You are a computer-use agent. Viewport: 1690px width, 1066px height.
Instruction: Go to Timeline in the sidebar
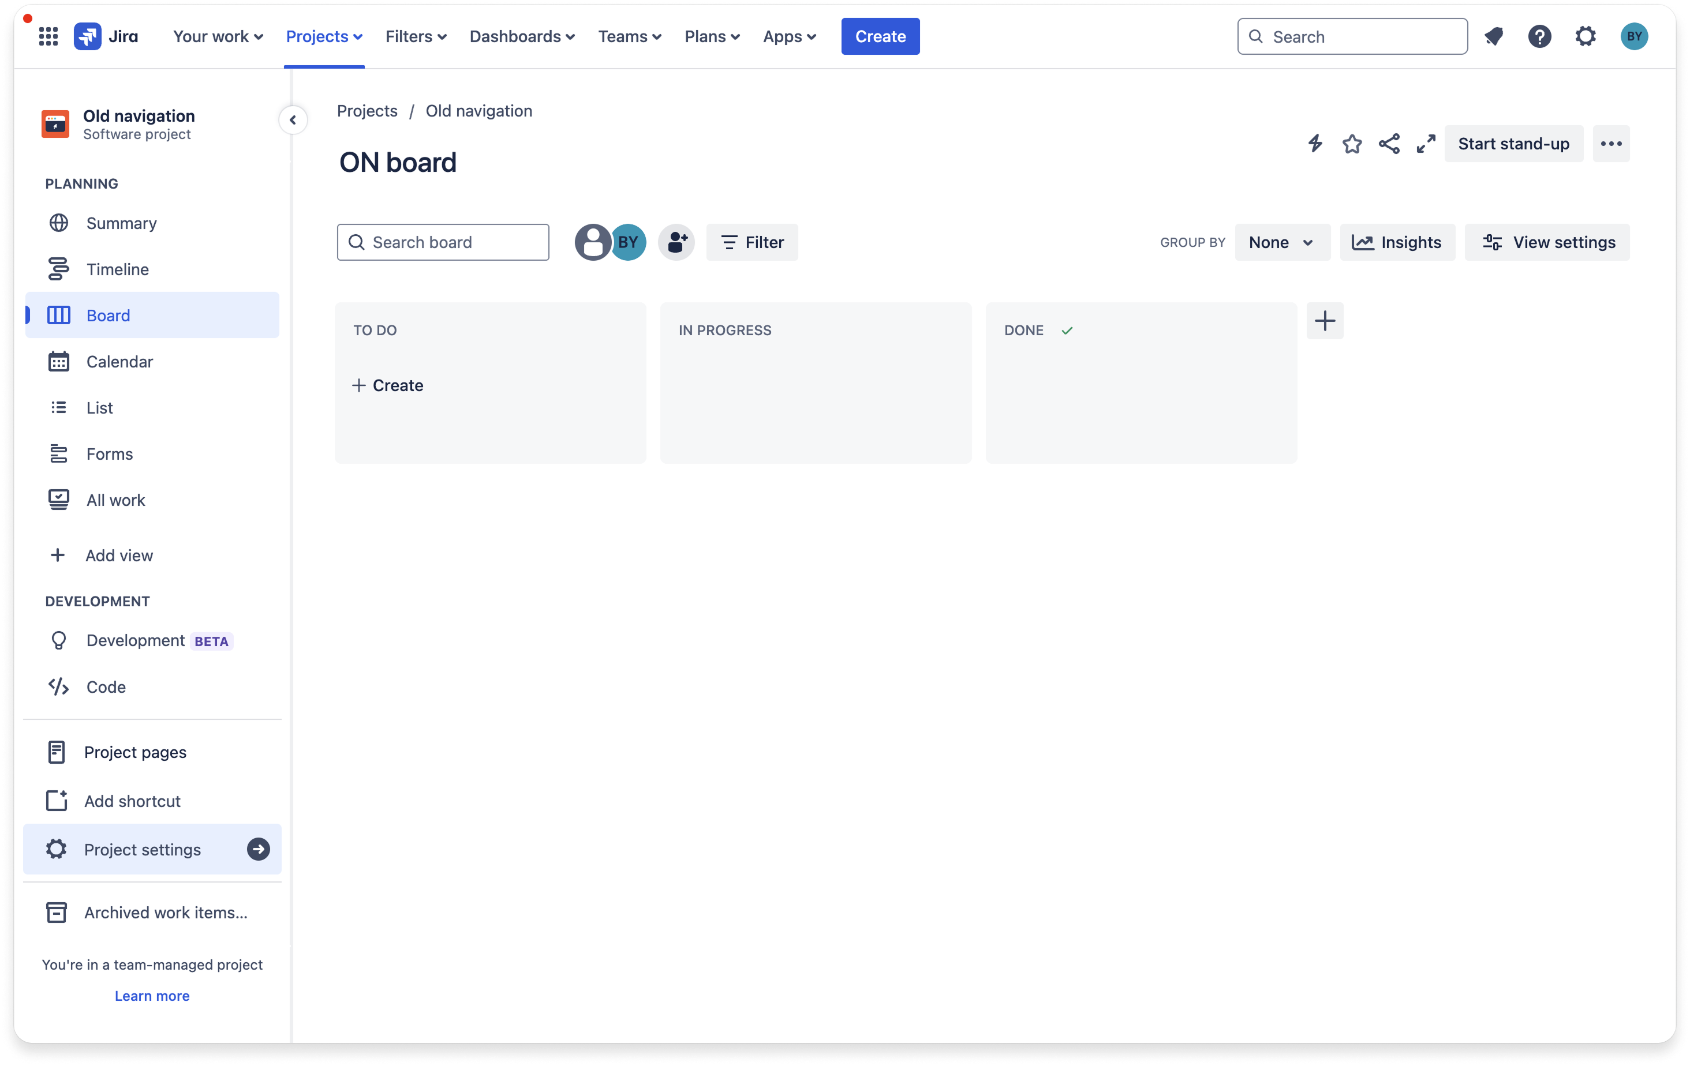117,269
